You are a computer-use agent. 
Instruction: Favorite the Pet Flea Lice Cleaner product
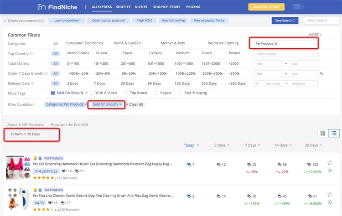coord(330,195)
